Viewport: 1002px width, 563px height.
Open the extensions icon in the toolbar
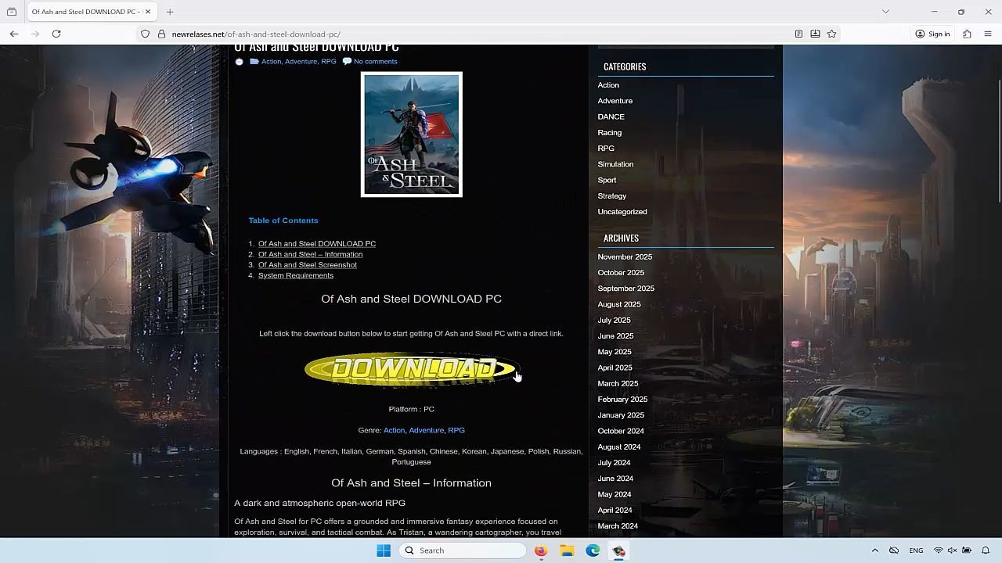tap(967, 34)
